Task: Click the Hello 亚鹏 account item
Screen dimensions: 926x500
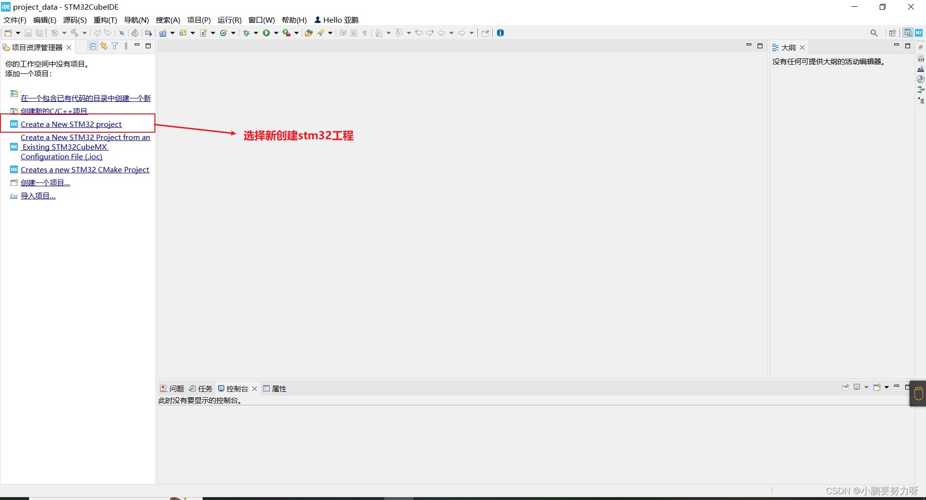Action: (x=337, y=20)
